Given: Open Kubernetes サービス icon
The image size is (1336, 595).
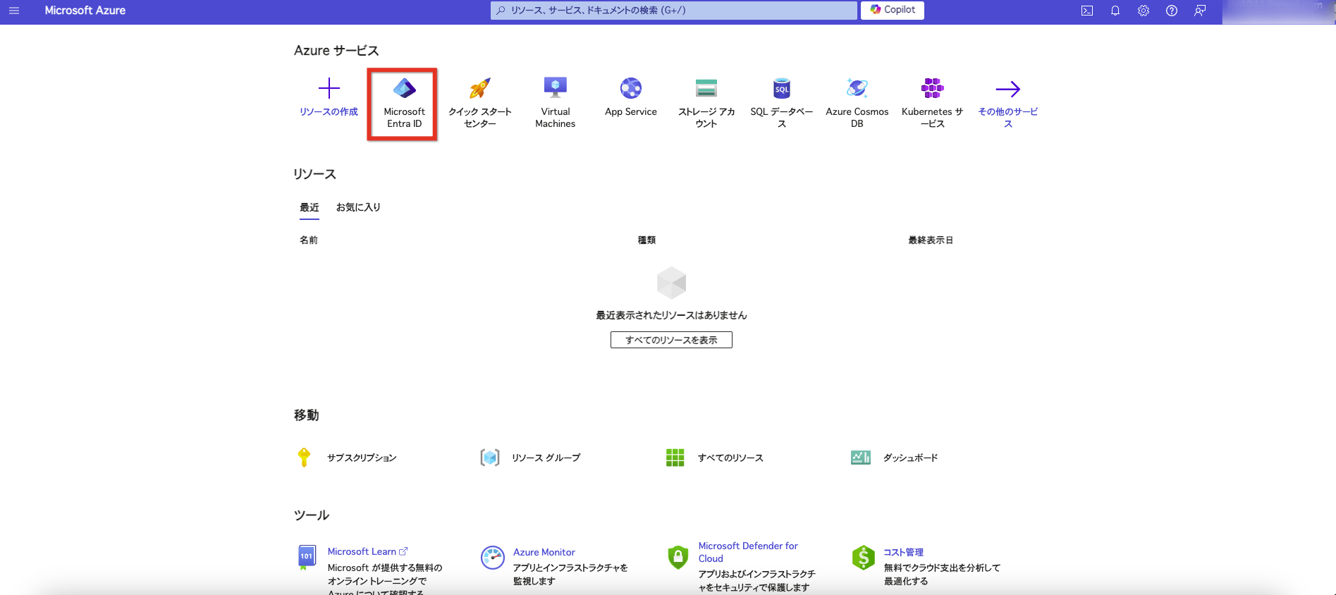Looking at the screenshot, I should coord(933,88).
